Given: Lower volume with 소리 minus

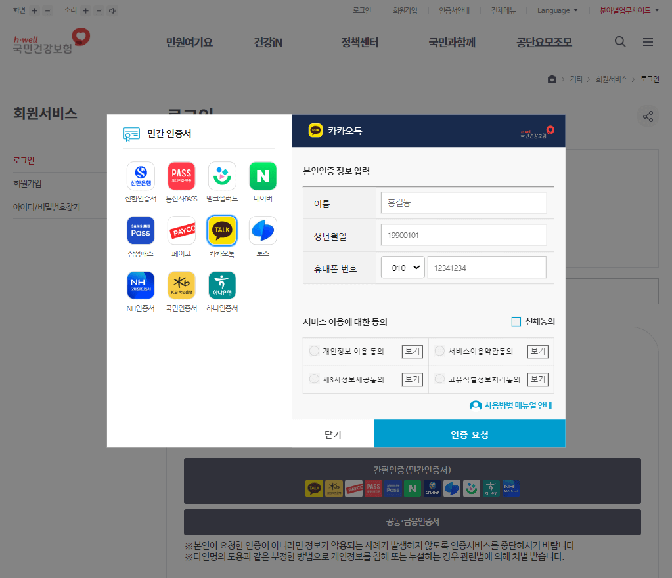Looking at the screenshot, I should (99, 10).
